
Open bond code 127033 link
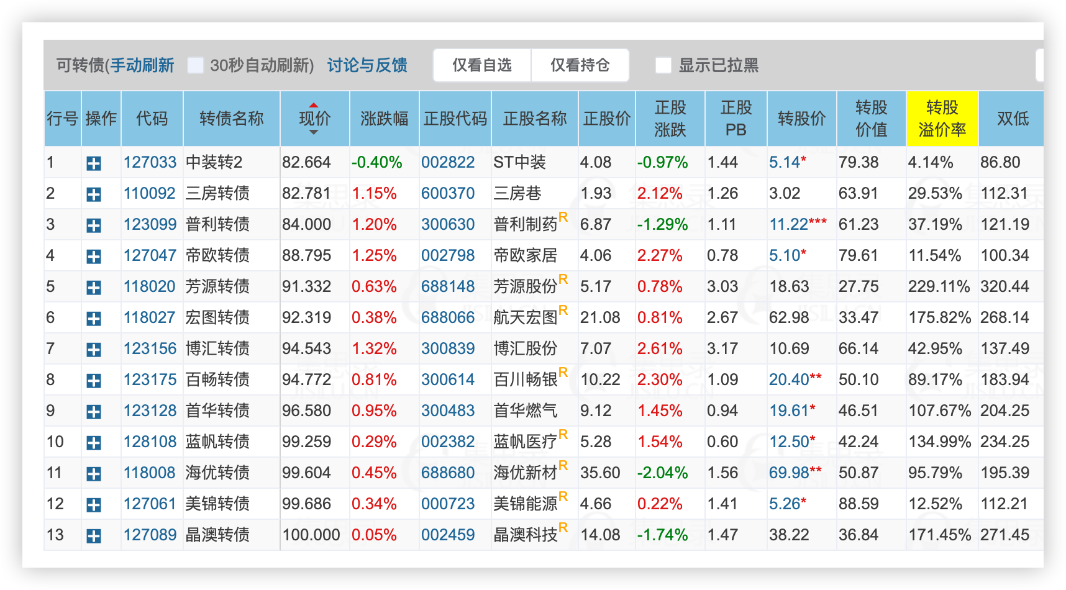click(150, 163)
